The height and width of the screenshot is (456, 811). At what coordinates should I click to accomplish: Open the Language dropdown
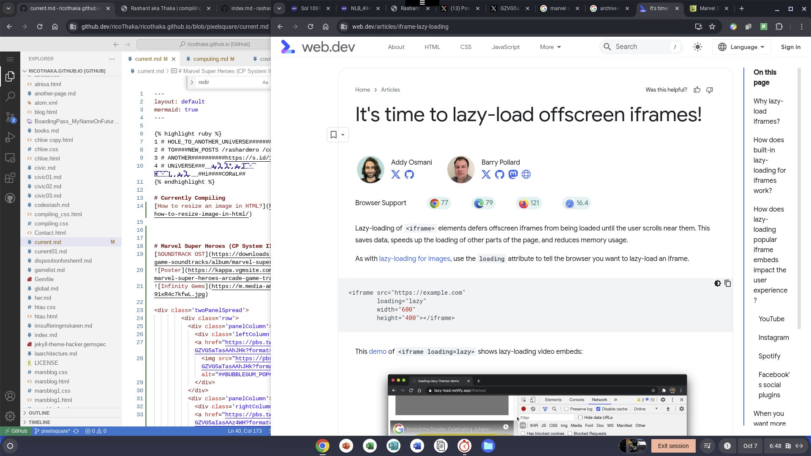[741, 47]
